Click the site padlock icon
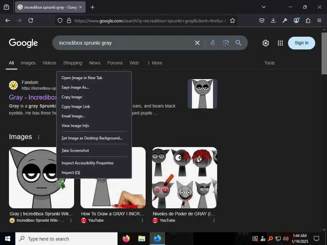Image resolution: width=327 pixels, height=245 pixels. click(x=69, y=21)
